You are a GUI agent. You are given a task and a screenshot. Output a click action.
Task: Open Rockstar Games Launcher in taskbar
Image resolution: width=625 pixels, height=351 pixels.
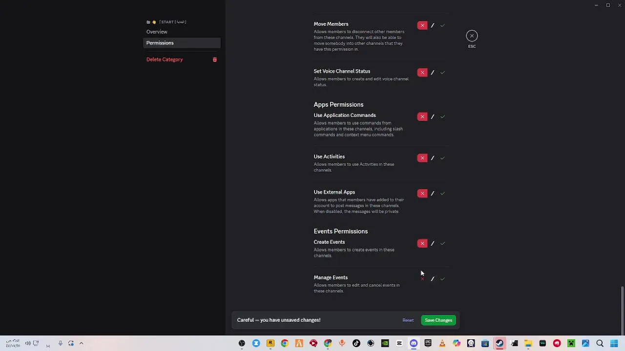tap(270, 344)
